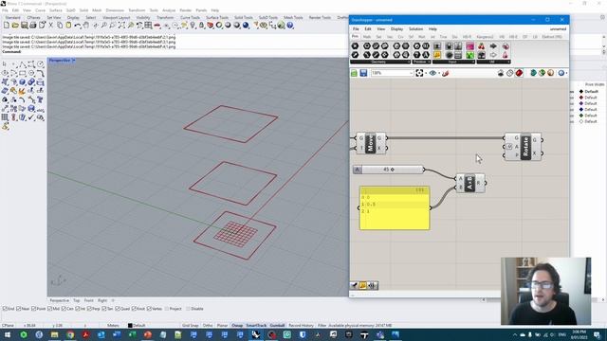The width and height of the screenshot is (607, 341).
Task: Click the light bulb icon in Rhino toolbar
Action: pos(193,26)
